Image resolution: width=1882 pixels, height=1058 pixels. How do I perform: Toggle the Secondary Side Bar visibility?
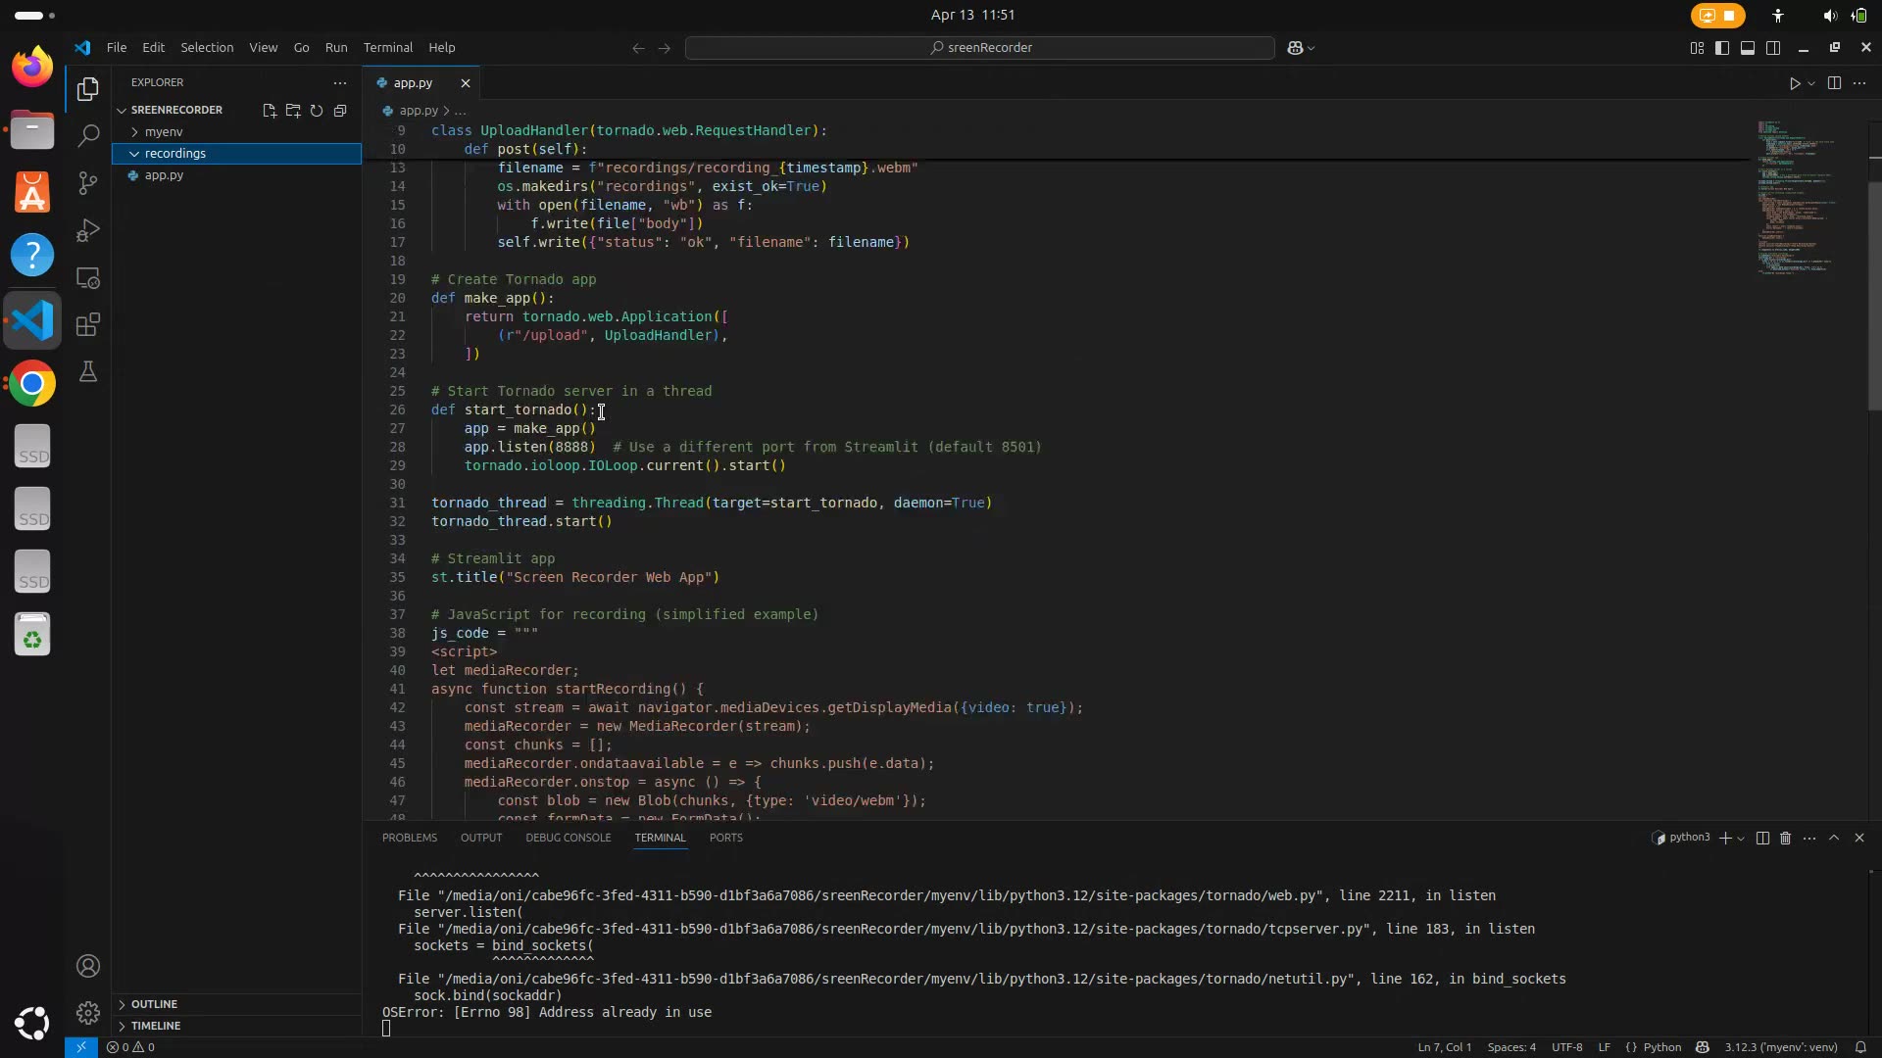coord(1774,47)
